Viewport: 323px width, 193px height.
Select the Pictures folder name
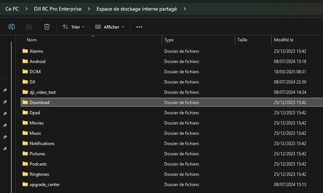click(37, 154)
